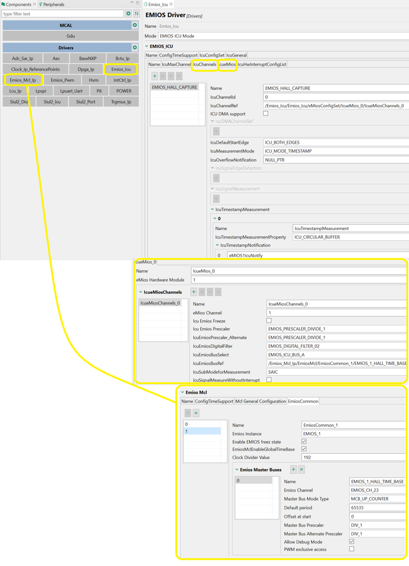409x566 pixels.
Task: Open the Adc_Sar_Ip driver component
Action: point(22,58)
